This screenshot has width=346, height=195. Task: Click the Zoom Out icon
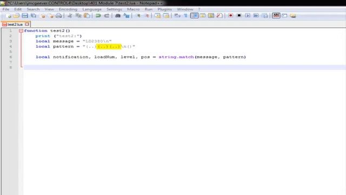point(147,16)
